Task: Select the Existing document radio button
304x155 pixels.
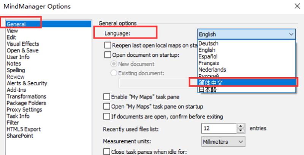Action: [114, 73]
